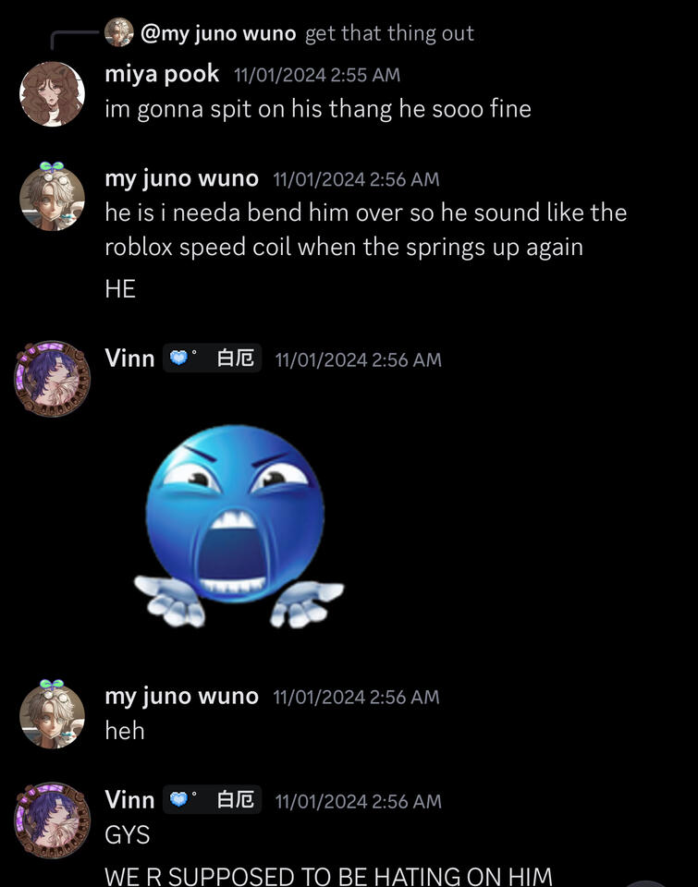Select "WE R SUPPOSED TO BE HATING" message
The width and height of the screenshot is (698, 887).
pos(328,875)
